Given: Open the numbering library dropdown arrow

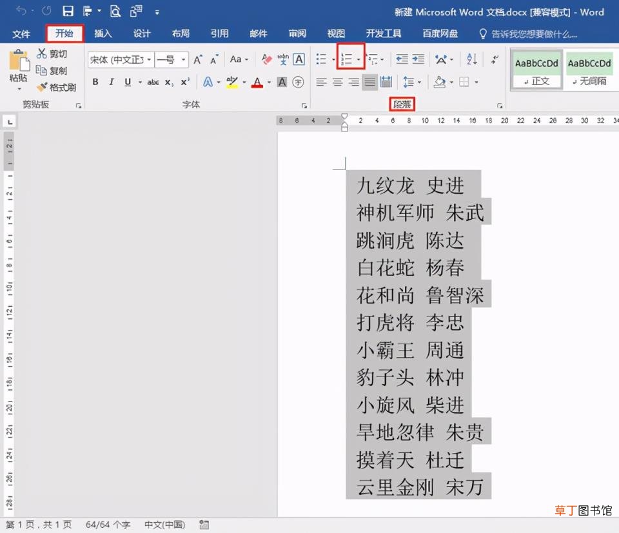Looking at the screenshot, I should coord(359,59).
